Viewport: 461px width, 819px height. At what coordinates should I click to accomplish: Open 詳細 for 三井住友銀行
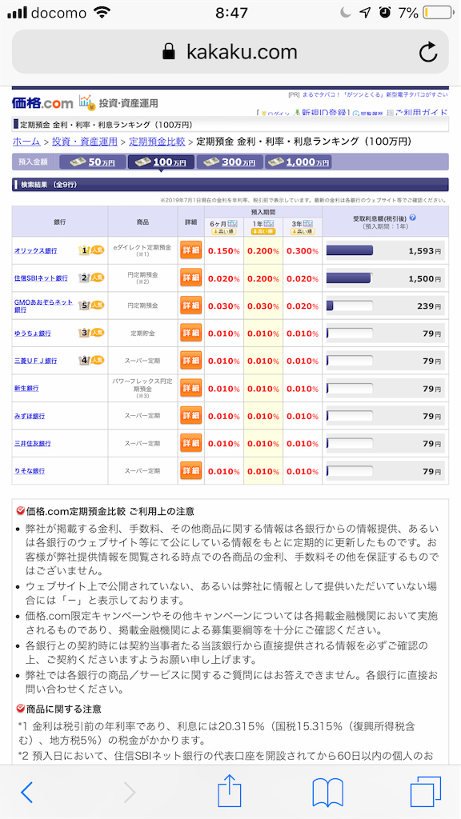[190, 443]
